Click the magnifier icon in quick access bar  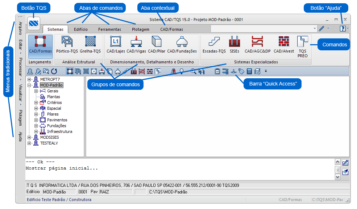(x=193, y=72)
